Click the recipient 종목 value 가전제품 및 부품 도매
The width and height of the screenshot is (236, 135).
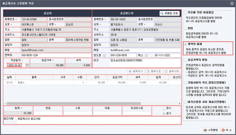[167, 40]
